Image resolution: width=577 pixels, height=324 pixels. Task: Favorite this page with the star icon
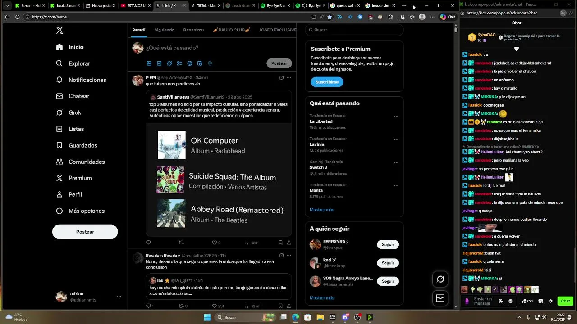coord(330,17)
